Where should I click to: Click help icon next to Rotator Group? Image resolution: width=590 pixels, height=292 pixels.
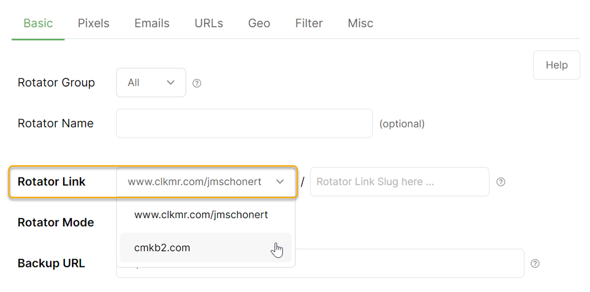[197, 83]
